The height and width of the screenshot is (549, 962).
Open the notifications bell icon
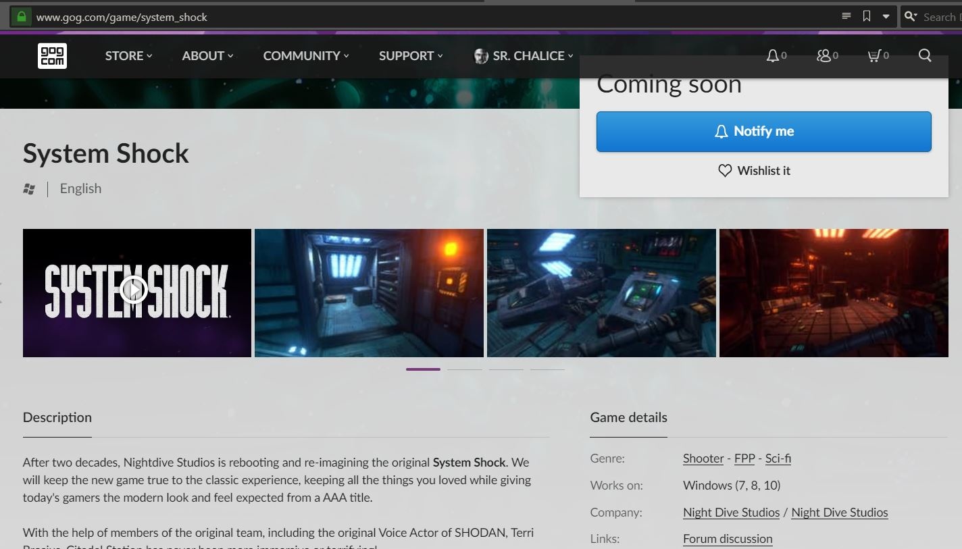pyautogui.click(x=773, y=56)
